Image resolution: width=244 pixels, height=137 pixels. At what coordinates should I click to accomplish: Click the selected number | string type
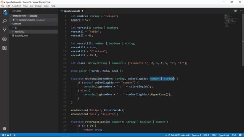[x=162, y=79]
